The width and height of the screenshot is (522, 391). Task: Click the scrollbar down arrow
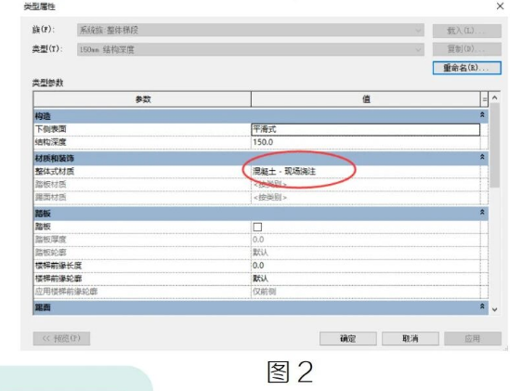click(x=495, y=309)
